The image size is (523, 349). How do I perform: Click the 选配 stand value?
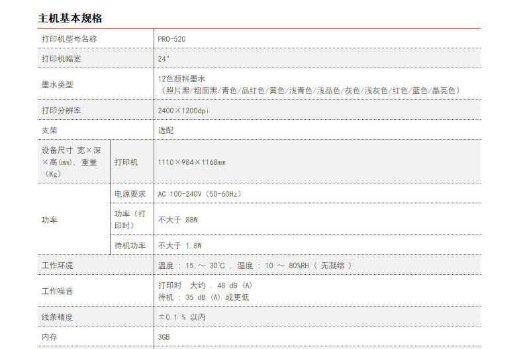166,130
